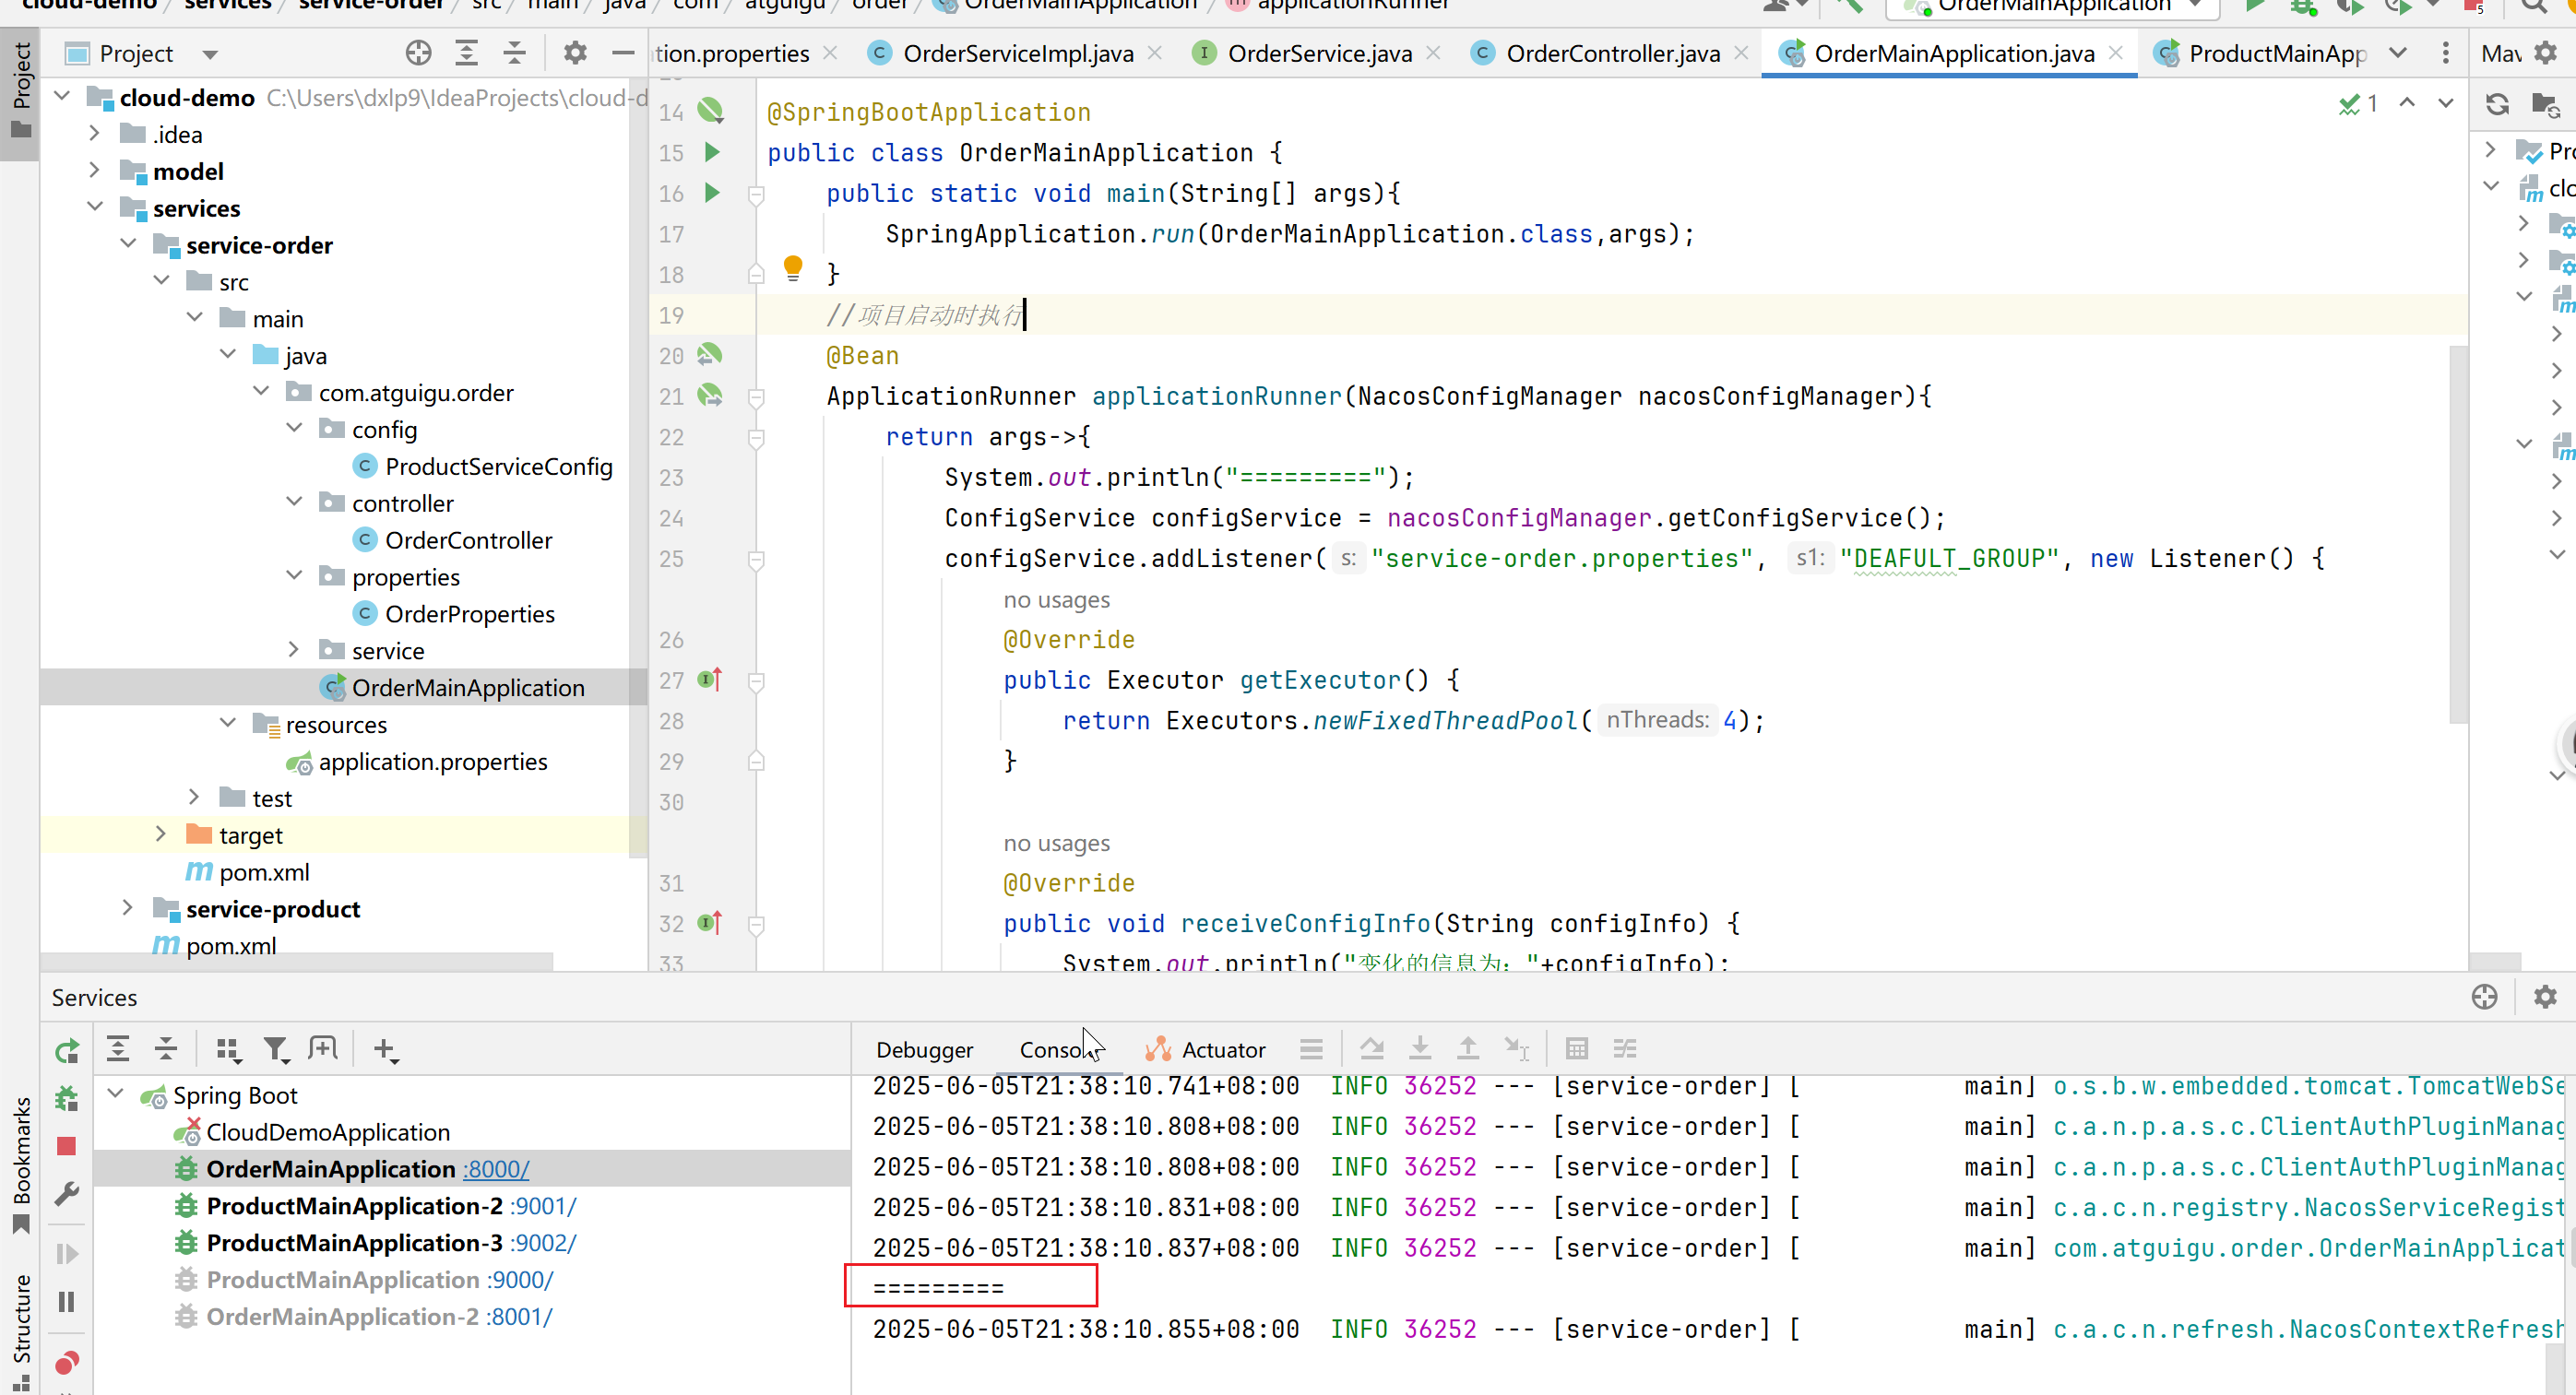Screen dimensions: 2576x1395
Task: Click Collapse All icon in Project panel
Action: point(514,53)
